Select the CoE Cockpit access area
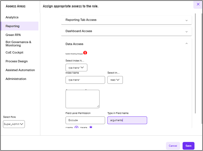Viewport: 203px width, 151px height. pos(14,52)
